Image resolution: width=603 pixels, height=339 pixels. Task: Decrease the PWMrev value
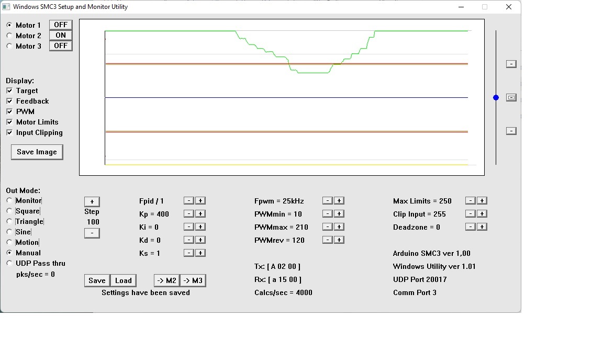328,240
